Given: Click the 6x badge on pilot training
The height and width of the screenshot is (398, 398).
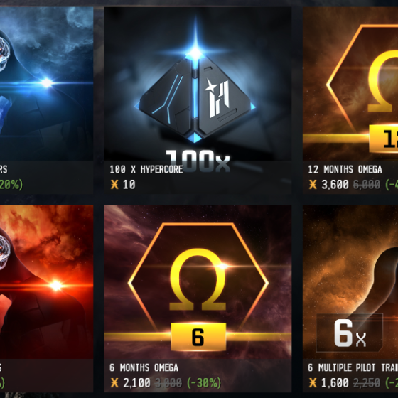Looking at the screenshot, I should tap(350, 333).
